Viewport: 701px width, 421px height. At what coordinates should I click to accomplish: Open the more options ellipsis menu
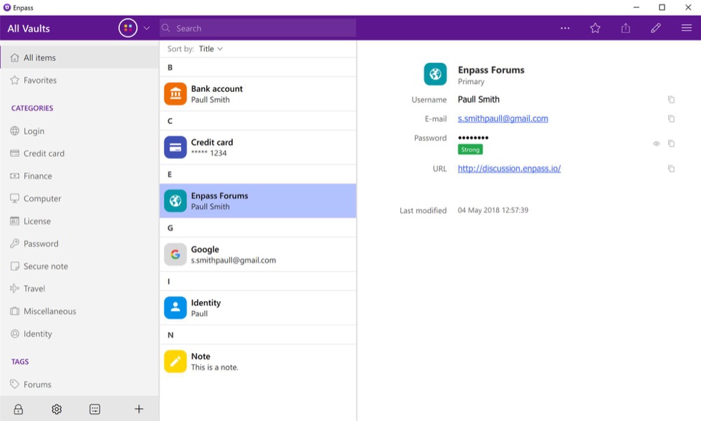pos(565,28)
